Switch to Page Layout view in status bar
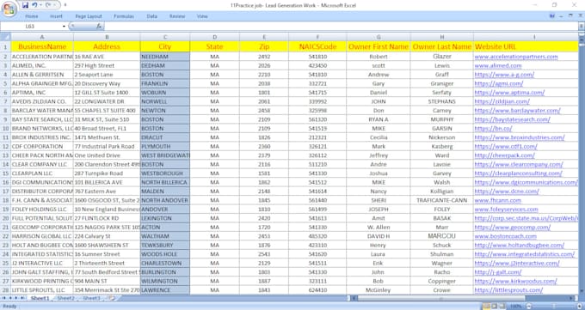 [495, 307]
